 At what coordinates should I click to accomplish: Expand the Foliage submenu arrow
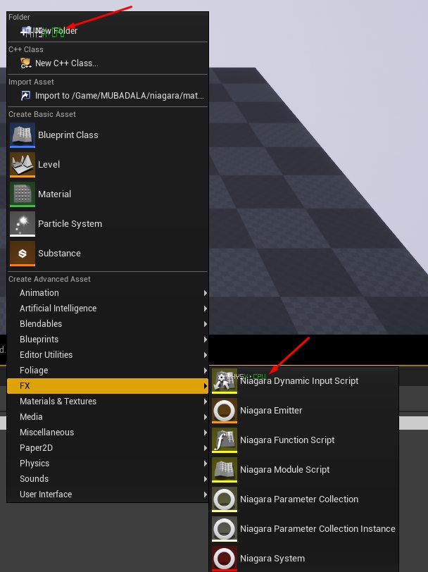click(206, 371)
